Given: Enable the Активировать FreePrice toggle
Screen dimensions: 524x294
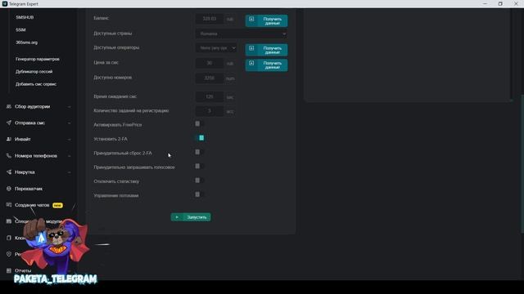Looking at the screenshot, I should point(199,124).
